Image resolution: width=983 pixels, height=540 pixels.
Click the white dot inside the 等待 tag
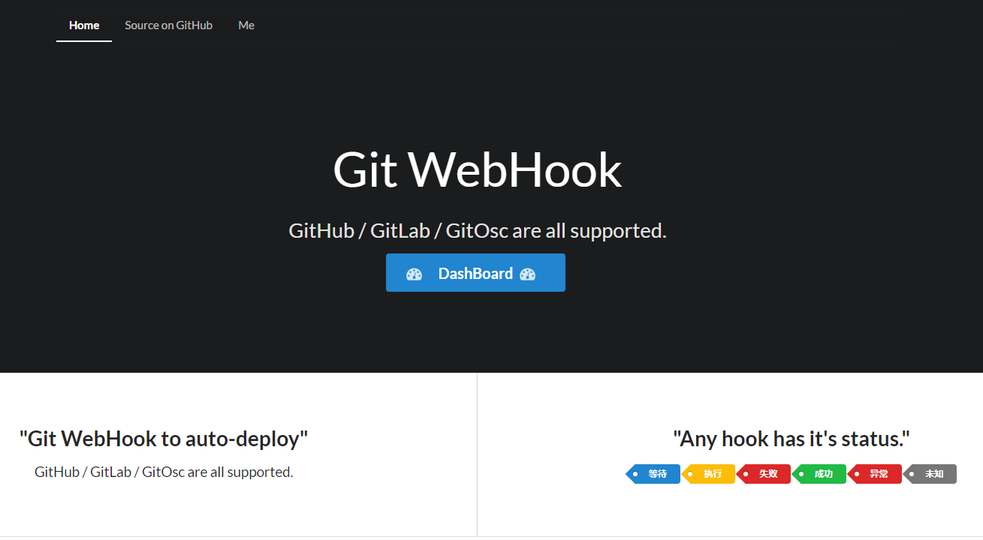(635, 473)
